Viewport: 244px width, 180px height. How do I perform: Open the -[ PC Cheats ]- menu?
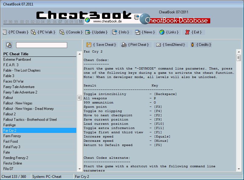click(18, 32)
